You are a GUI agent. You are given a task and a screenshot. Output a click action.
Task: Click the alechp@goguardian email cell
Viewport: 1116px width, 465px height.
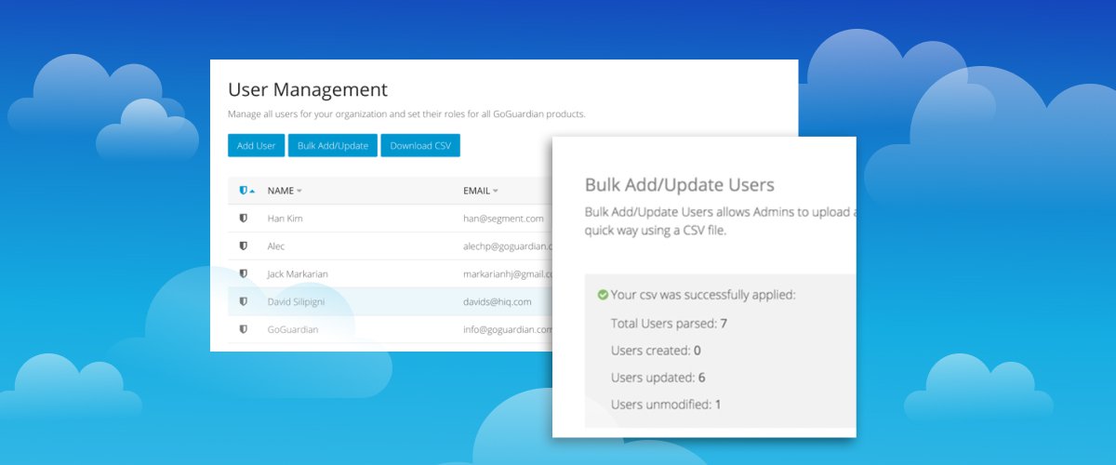pyautogui.click(x=508, y=246)
